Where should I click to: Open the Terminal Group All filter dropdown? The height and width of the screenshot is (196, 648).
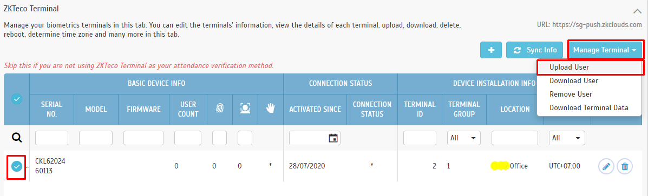tap(464, 138)
